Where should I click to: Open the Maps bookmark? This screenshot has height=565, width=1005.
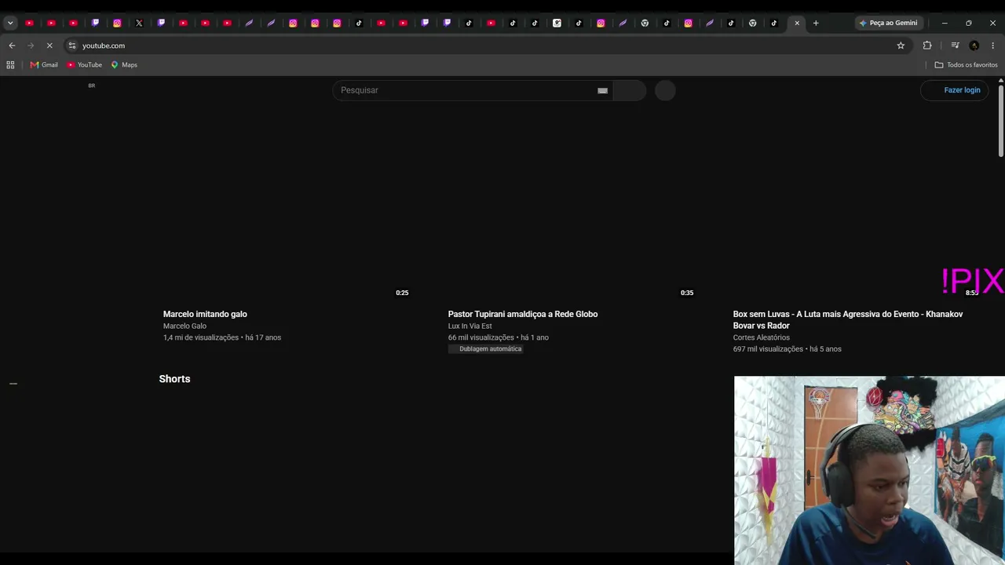point(124,65)
